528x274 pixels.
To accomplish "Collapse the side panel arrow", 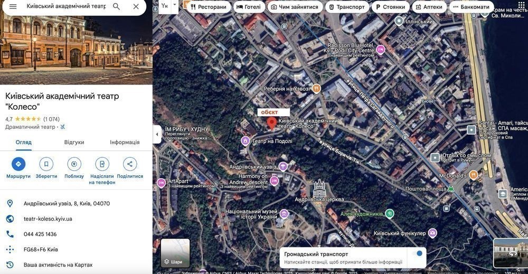I will [156, 134].
